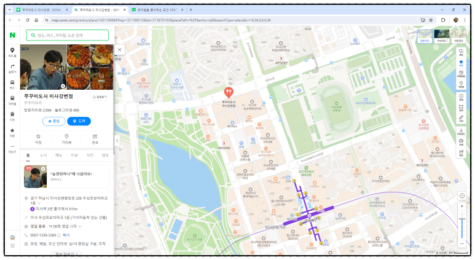Reload the page in browser

coord(28,20)
